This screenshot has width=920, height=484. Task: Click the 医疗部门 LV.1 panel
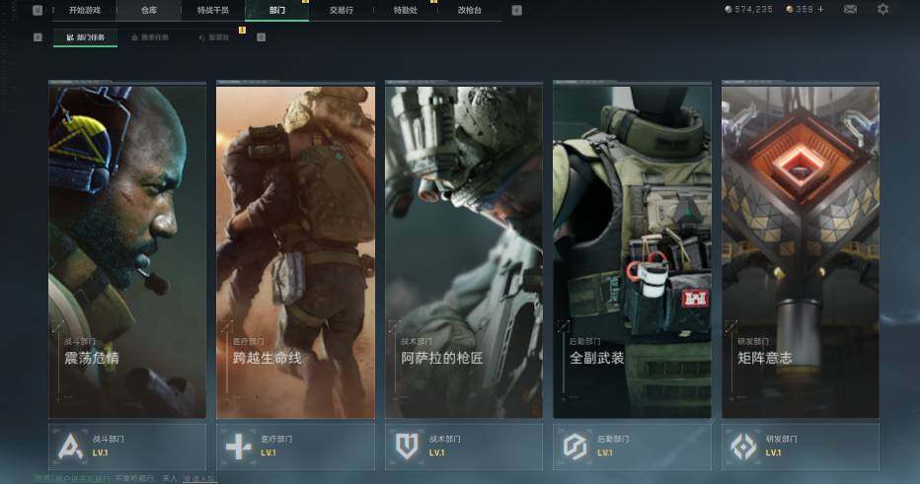(296, 448)
